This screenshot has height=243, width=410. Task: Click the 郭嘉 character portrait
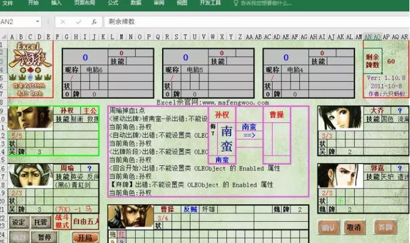coord(341,176)
